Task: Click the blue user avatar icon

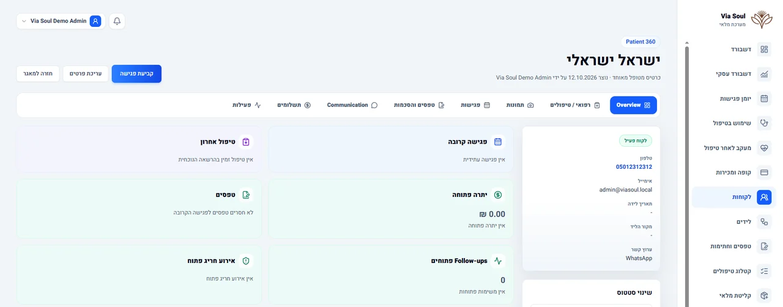Action: point(95,21)
